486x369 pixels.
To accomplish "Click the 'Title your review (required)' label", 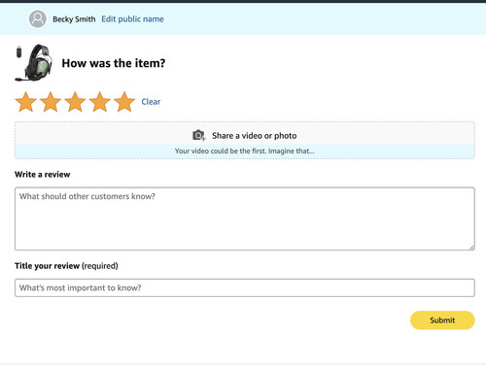I will [x=66, y=266].
